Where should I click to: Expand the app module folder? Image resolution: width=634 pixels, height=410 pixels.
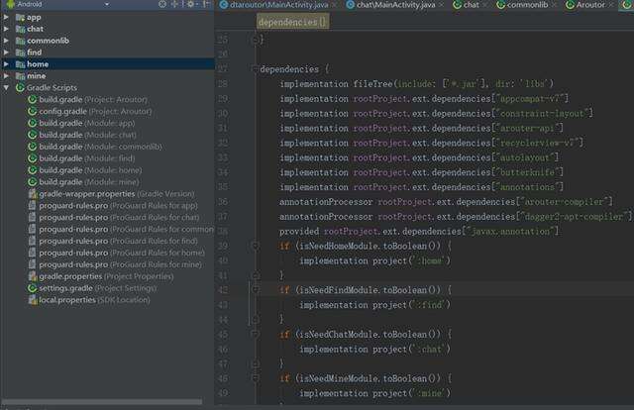coord(7,17)
